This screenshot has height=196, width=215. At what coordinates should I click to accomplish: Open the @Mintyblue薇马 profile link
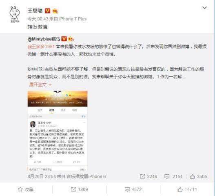(44, 39)
